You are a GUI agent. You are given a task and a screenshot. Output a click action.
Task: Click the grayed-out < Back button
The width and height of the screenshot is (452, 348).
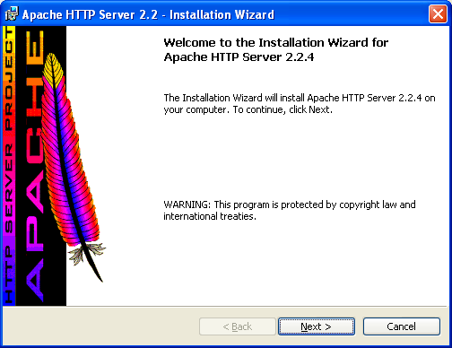pyautogui.click(x=238, y=326)
